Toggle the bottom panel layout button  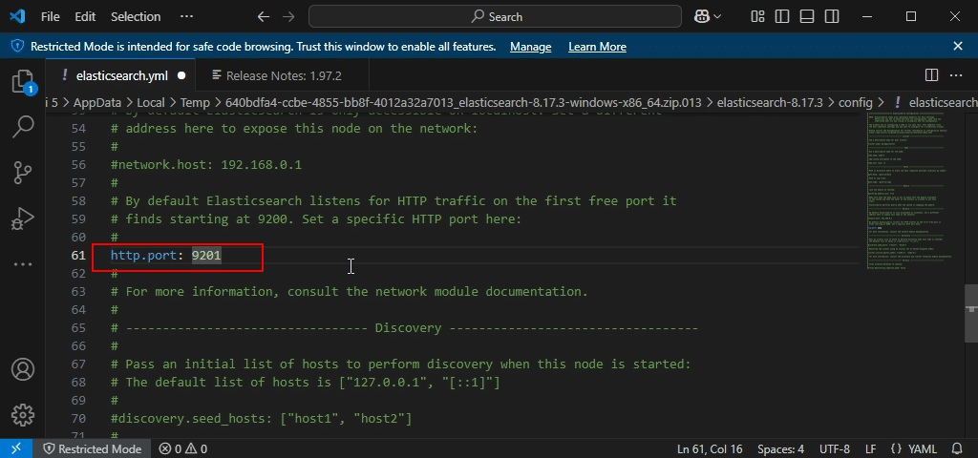[x=803, y=16]
